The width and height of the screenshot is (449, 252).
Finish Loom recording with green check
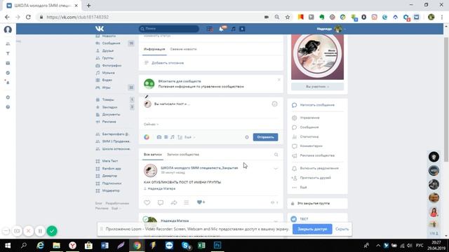(x=52, y=231)
